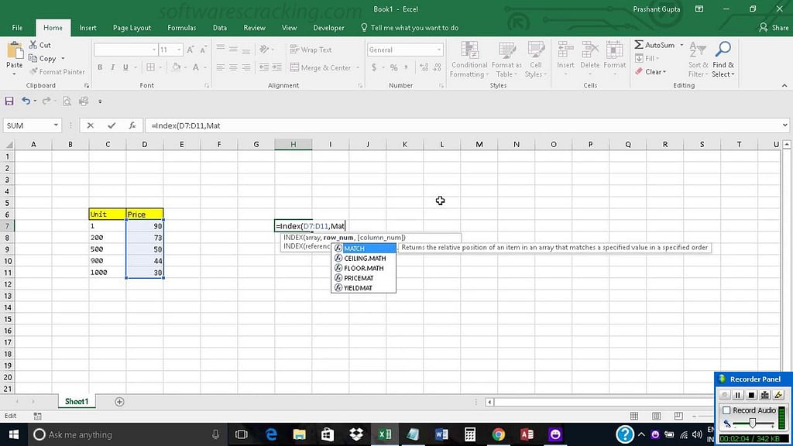Select CEILING.MATH from function suggestions
The height and width of the screenshot is (446, 793).
[364, 259]
